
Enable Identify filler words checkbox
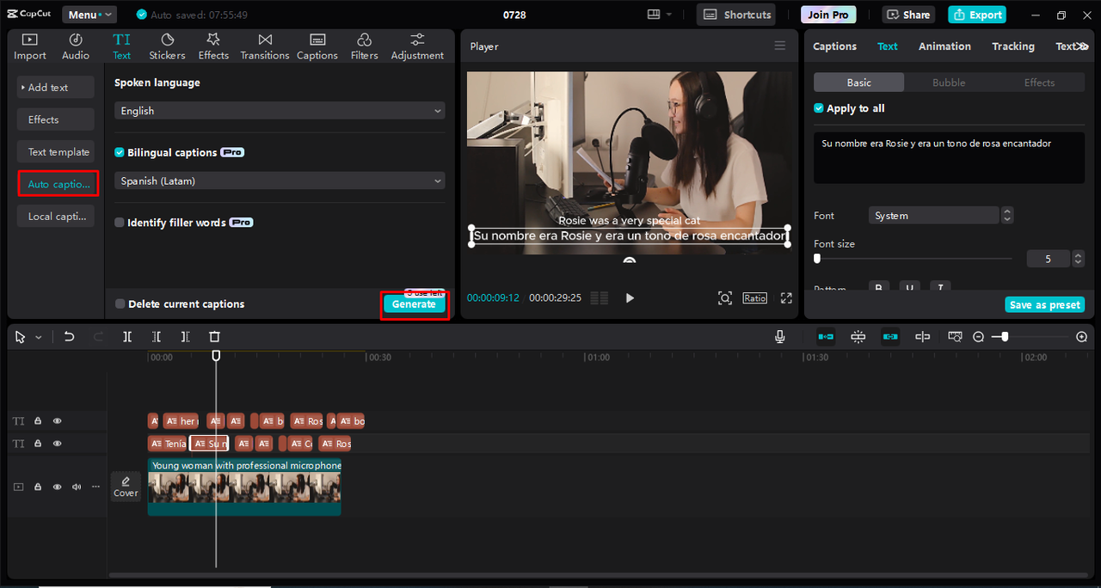click(x=120, y=223)
